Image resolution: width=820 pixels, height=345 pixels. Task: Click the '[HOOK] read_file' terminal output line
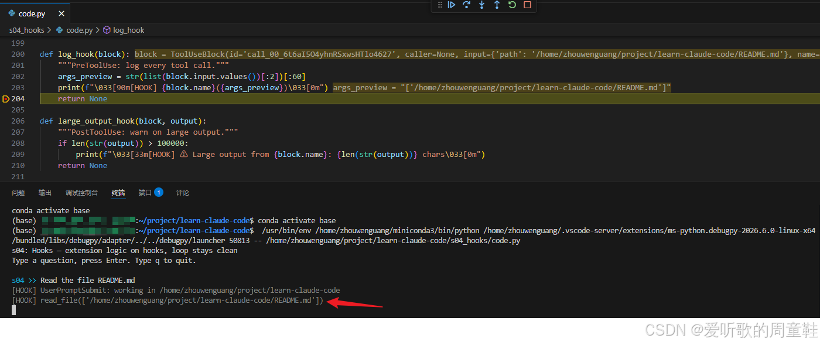168,300
